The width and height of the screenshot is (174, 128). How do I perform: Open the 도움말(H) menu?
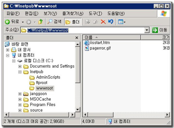[116, 13]
